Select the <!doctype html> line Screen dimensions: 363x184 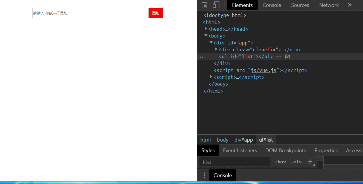click(225, 15)
